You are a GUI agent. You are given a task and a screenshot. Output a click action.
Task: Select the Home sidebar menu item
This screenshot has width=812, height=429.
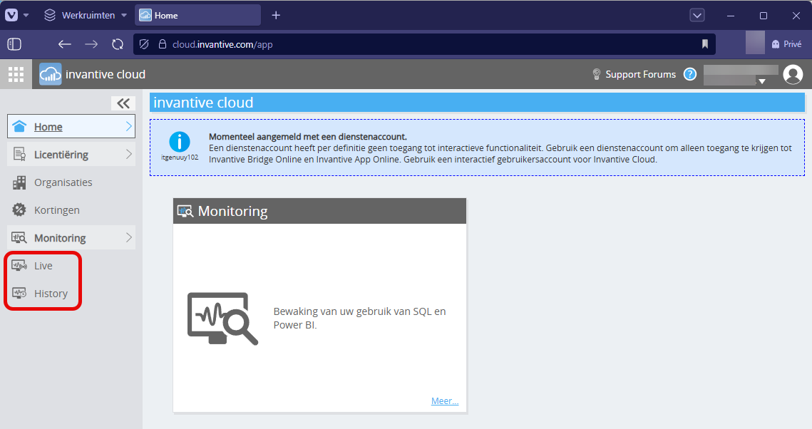pyautogui.click(x=48, y=127)
